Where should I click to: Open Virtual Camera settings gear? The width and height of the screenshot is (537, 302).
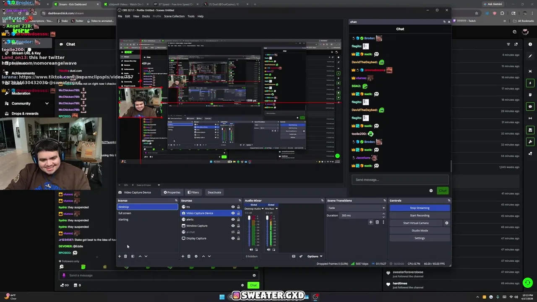(x=446, y=223)
